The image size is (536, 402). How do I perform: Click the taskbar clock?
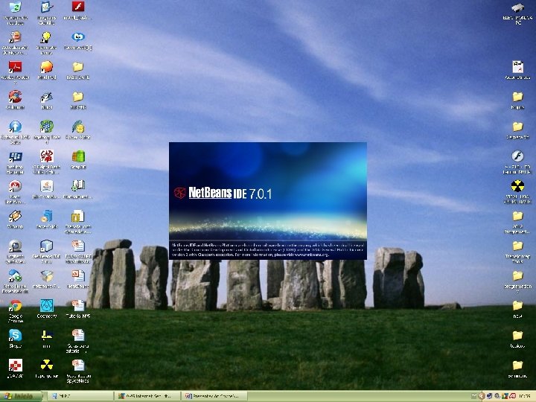tap(526, 397)
